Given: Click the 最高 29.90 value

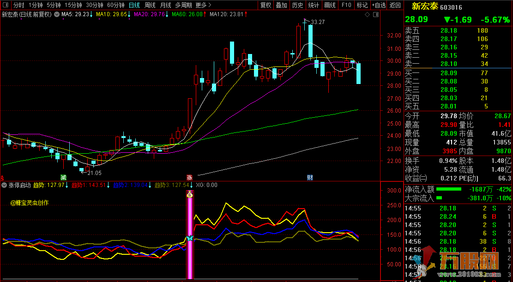Looking at the screenshot, I should [448, 125].
